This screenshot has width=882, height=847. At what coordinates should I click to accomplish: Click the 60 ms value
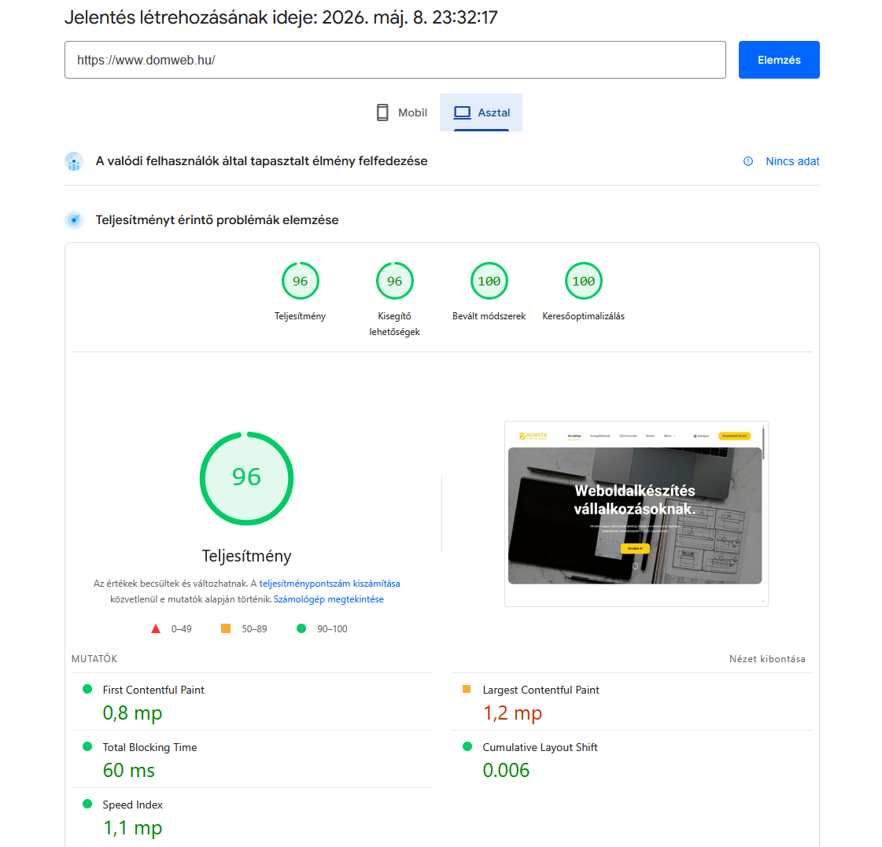click(x=129, y=770)
